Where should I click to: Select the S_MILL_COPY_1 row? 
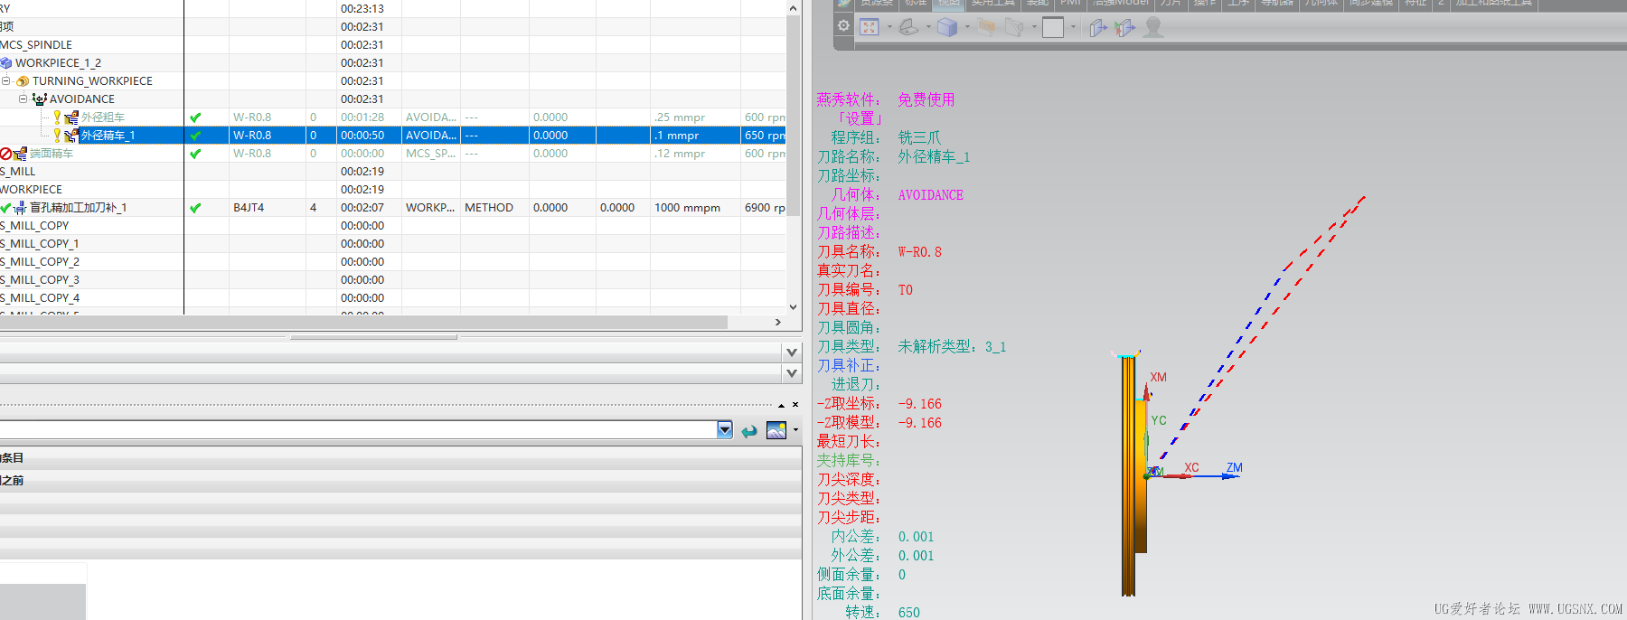393,244
